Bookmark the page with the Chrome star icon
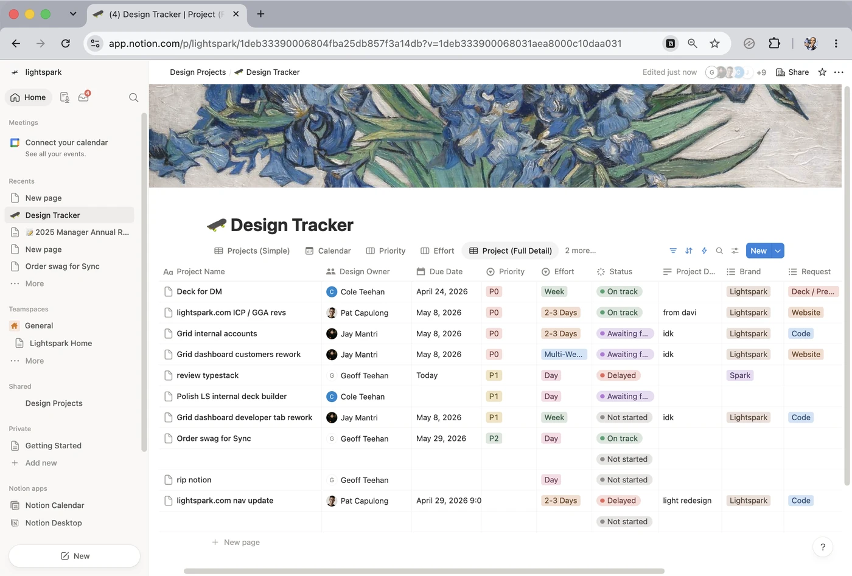The image size is (852, 576). click(x=715, y=43)
